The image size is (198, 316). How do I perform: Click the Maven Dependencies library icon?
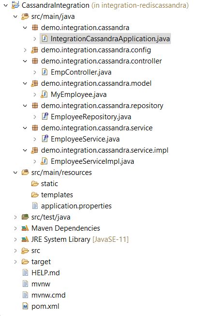tap(25, 228)
